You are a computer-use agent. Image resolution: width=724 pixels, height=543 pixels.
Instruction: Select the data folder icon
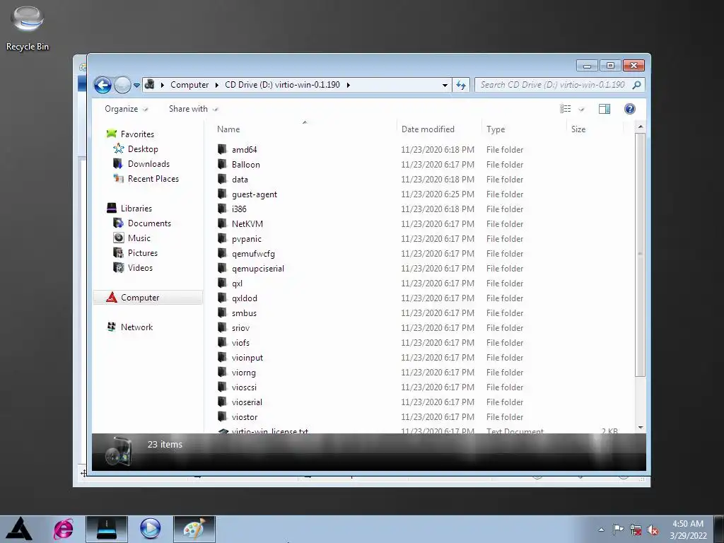223,179
